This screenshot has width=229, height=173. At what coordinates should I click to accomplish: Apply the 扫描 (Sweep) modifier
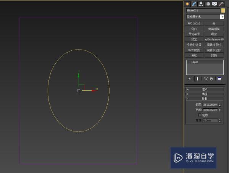pyautogui.click(x=214, y=55)
